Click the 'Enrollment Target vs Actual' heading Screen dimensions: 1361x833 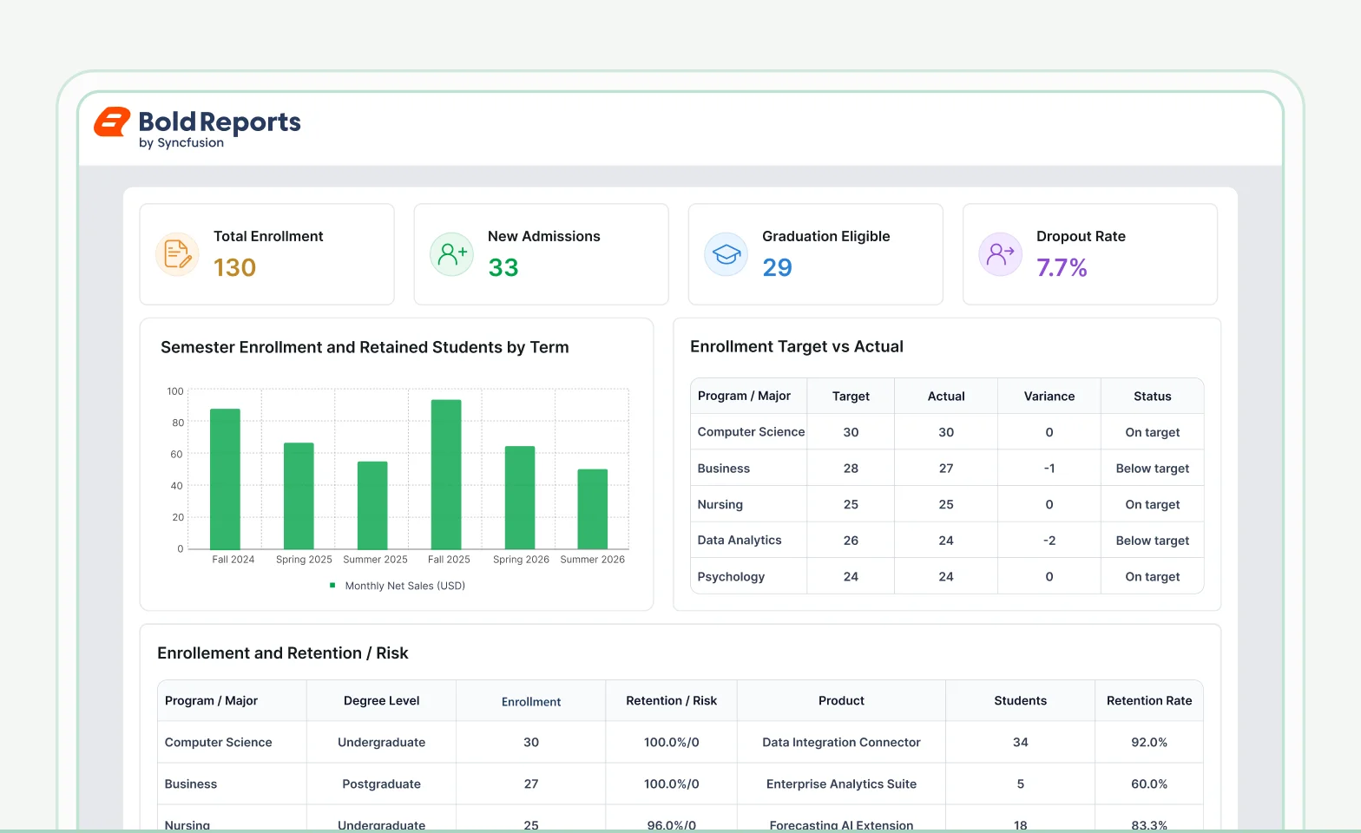tap(797, 346)
